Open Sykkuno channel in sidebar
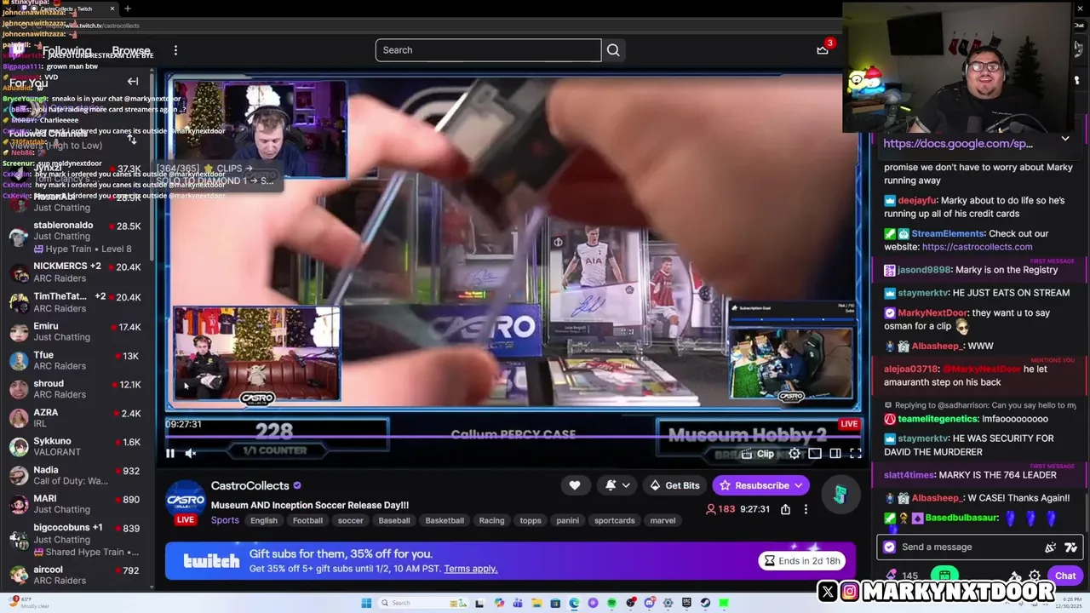This screenshot has width=1090, height=613. [x=77, y=447]
